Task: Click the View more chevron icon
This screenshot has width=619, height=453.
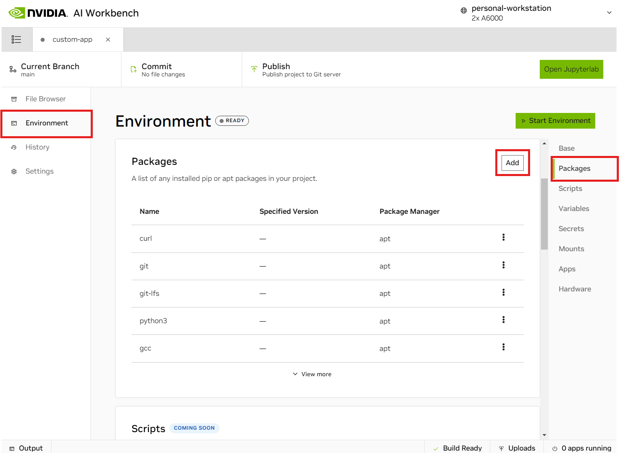Action: point(295,374)
